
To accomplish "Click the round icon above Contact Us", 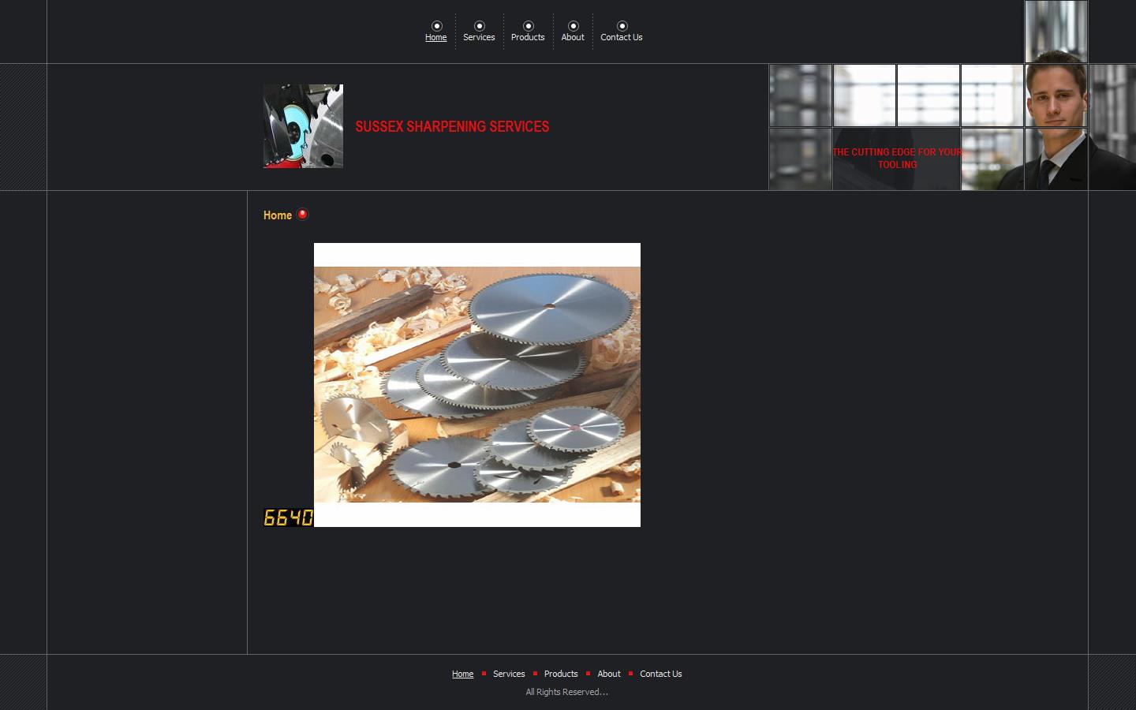I will pyautogui.click(x=622, y=26).
